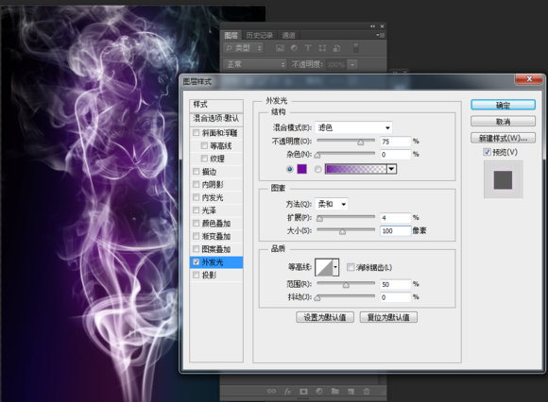
Task: Click the style preview thumbnail
Action: tap(503, 179)
